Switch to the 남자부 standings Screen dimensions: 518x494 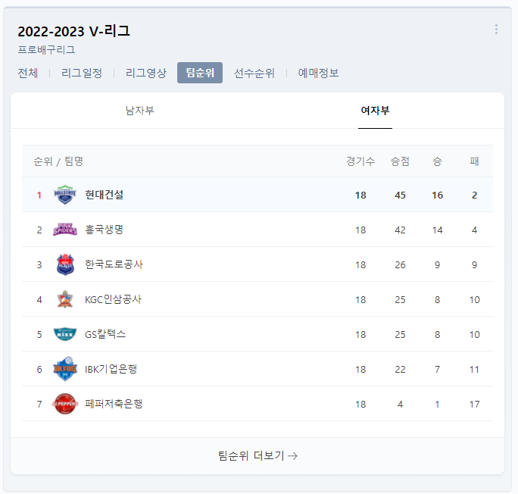pyautogui.click(x=140, y=111)
